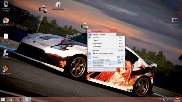The image size is (182, 102).
Task: Click the Calculadora taskbar button
Action: coord(27,99)
